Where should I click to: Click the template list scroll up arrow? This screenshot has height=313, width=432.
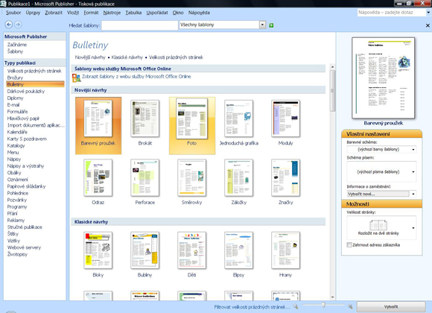tap(332, 67)
